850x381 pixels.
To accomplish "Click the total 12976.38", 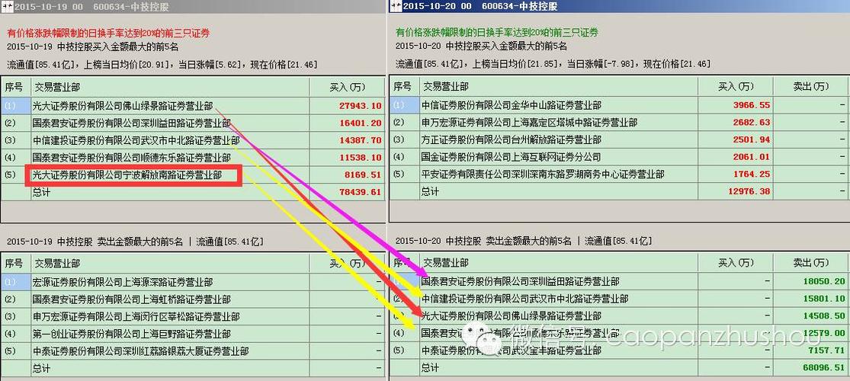I will coord(749,192).
